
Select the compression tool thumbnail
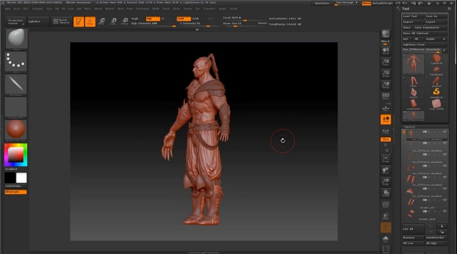(x=414, y=104)
